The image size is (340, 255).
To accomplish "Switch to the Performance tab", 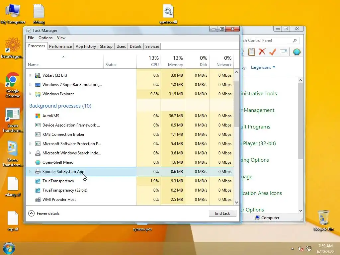I will pos(60,46).
